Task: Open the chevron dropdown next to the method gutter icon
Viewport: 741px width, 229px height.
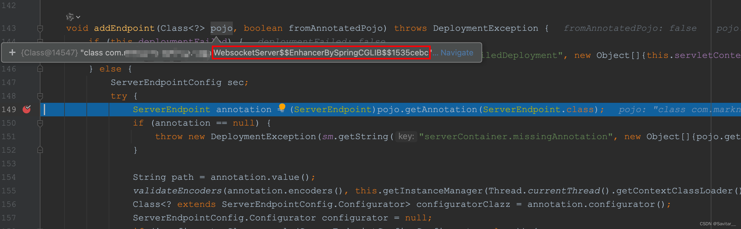Action: click(78, 17)
